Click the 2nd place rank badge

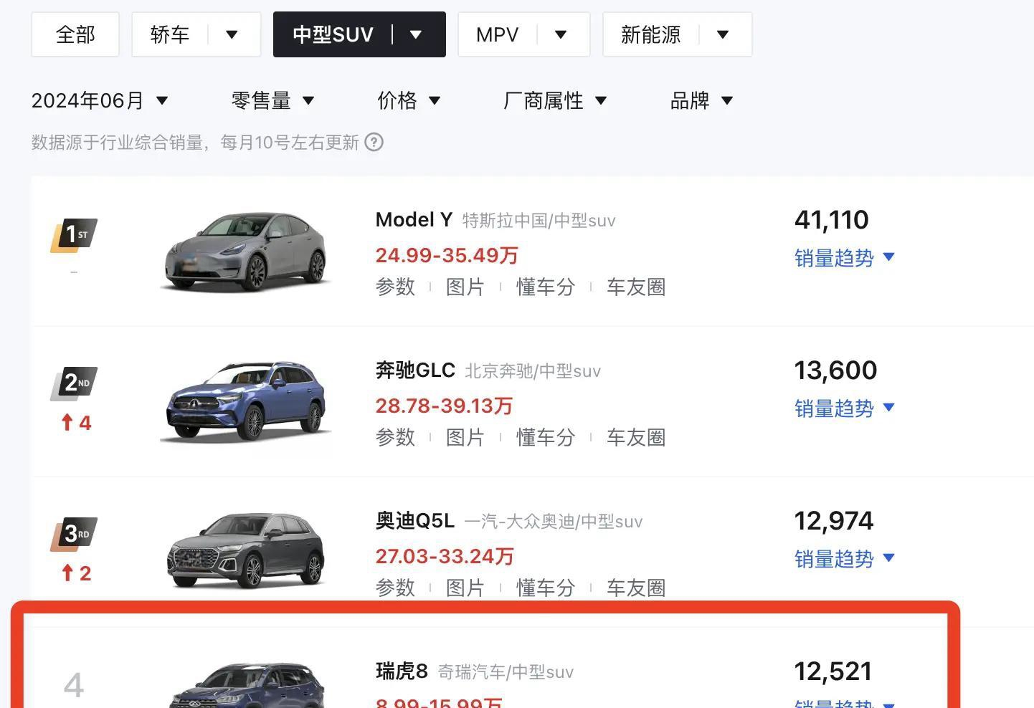[x=74, y=383]
